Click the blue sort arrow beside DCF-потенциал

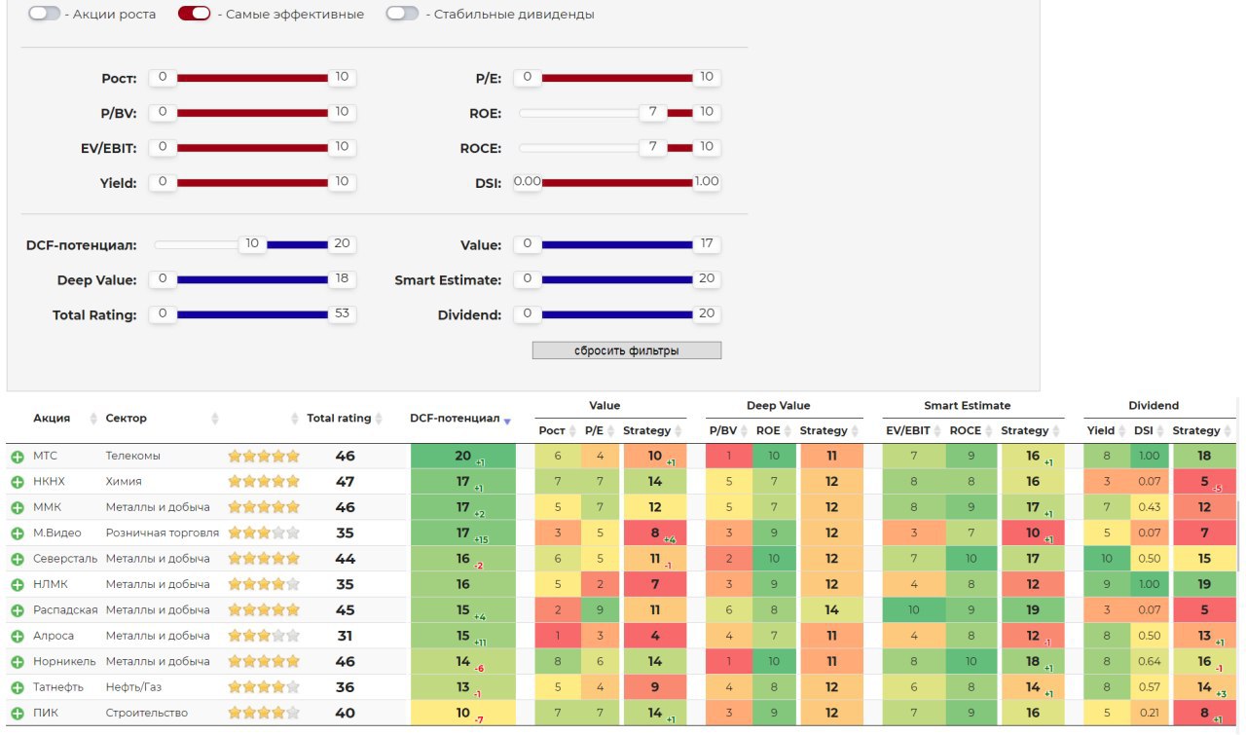pyautogui.click(x=507, y=420)
